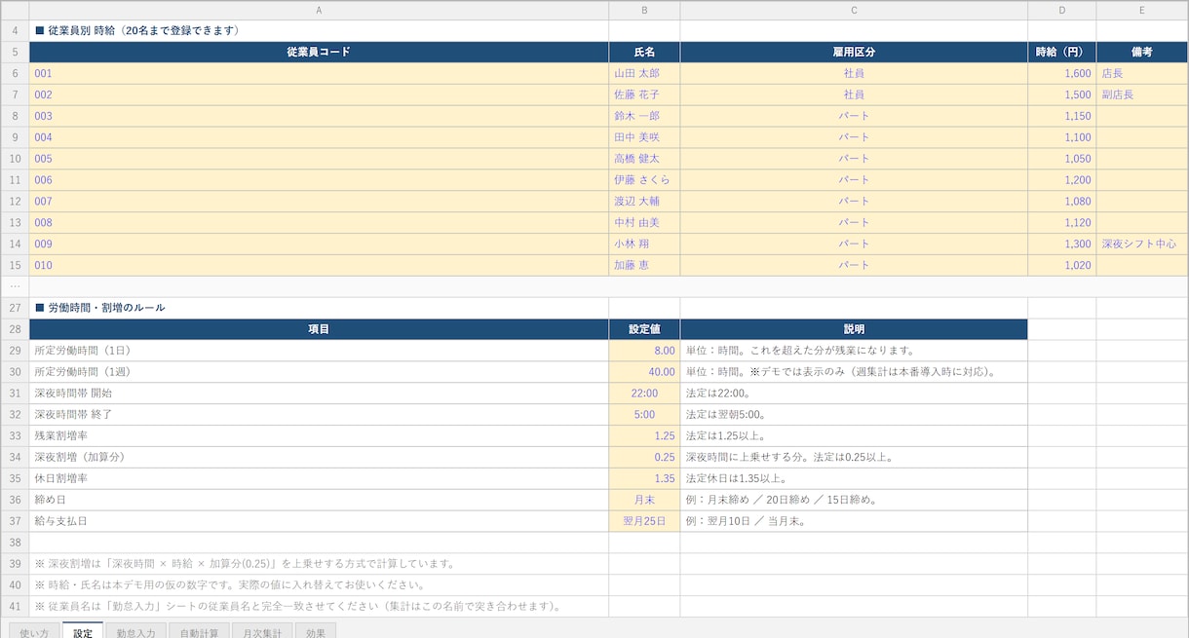Select column B header

click(644, 10)
